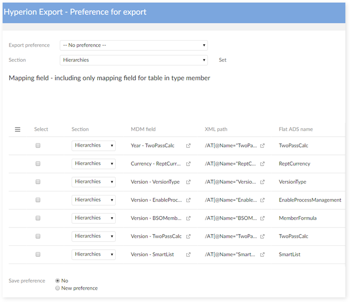Tick the checkbox for Year - TwoPassCalc row
The image size is (350, 302).
coord(38,146)
